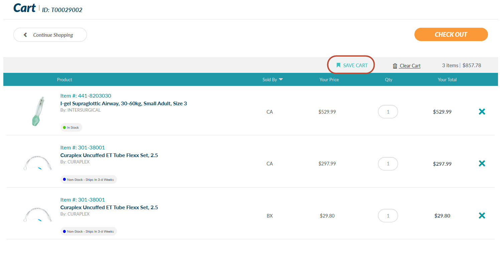Sort by the Sold By arrow

pyautogui.click(x=281, y=80)
